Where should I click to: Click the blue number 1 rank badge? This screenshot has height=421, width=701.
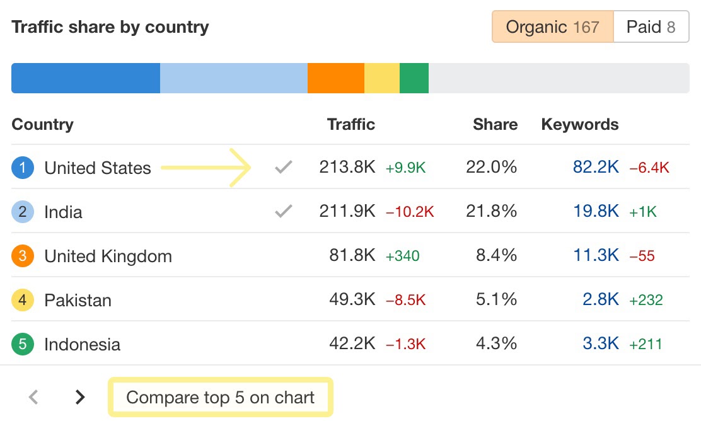pyautogui.click(x=22, y=168)
